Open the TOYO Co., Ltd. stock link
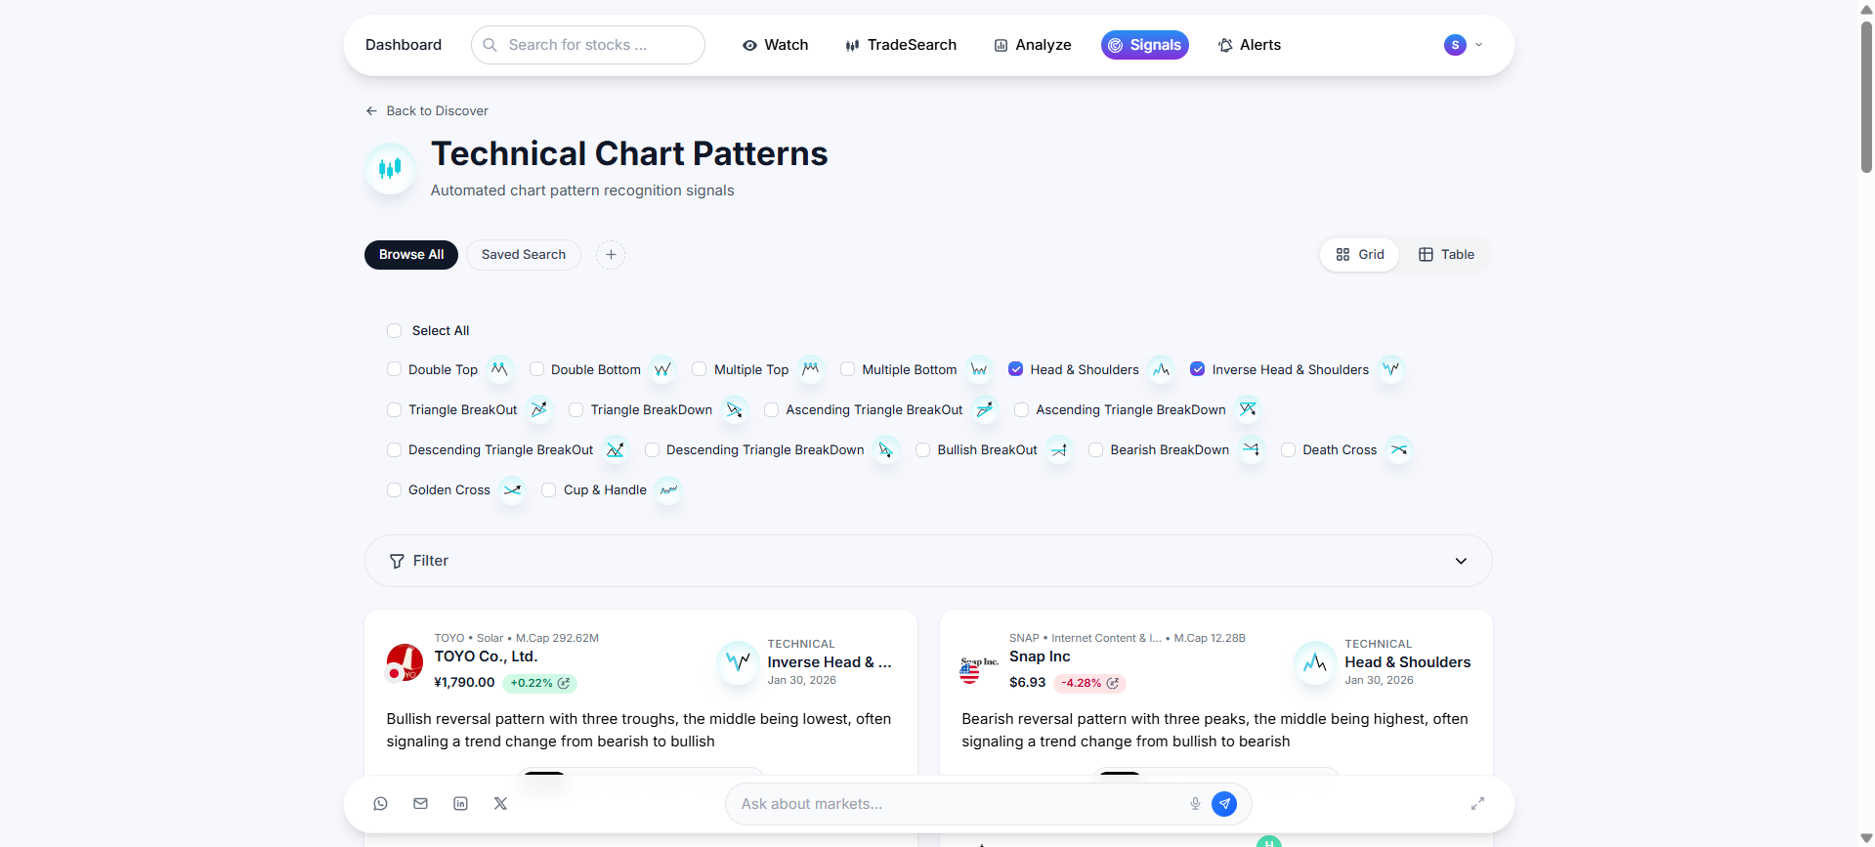 coord(486,656)
